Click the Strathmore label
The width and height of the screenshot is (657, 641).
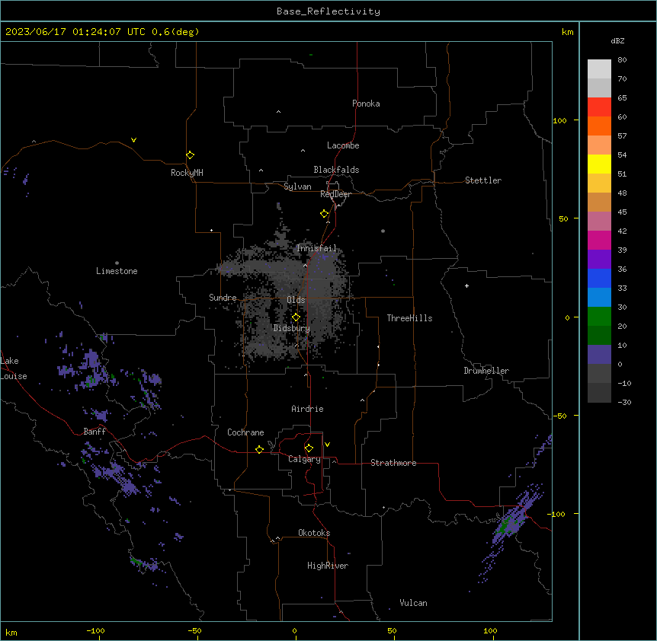[x=393, y=463]
